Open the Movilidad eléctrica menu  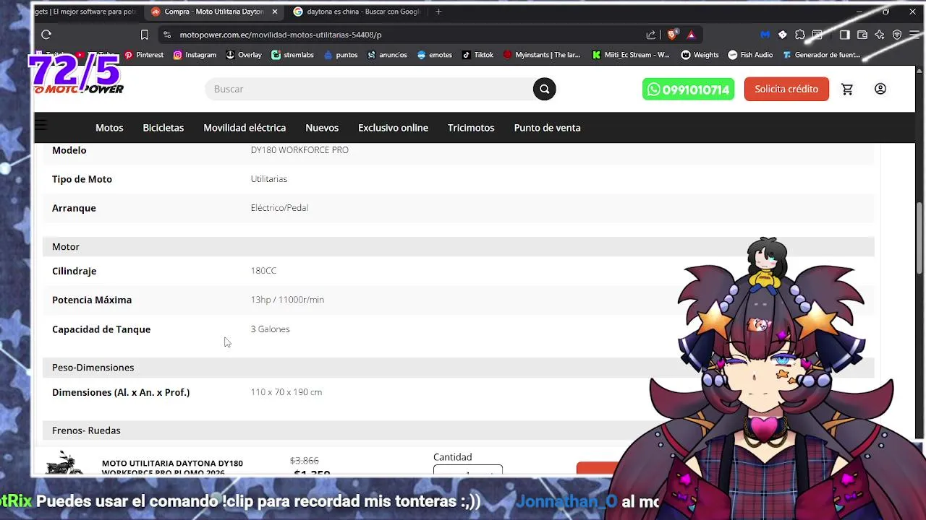coord(245,128)
